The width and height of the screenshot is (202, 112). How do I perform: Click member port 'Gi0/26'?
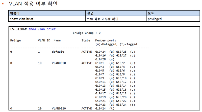[x=100, y=55]
